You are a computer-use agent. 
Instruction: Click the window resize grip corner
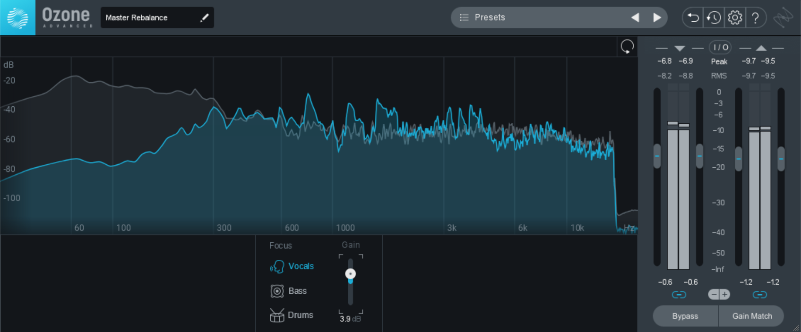(796, 328)
